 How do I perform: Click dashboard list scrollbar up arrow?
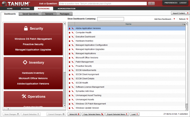pyautogui.click(x=187, y=24)
